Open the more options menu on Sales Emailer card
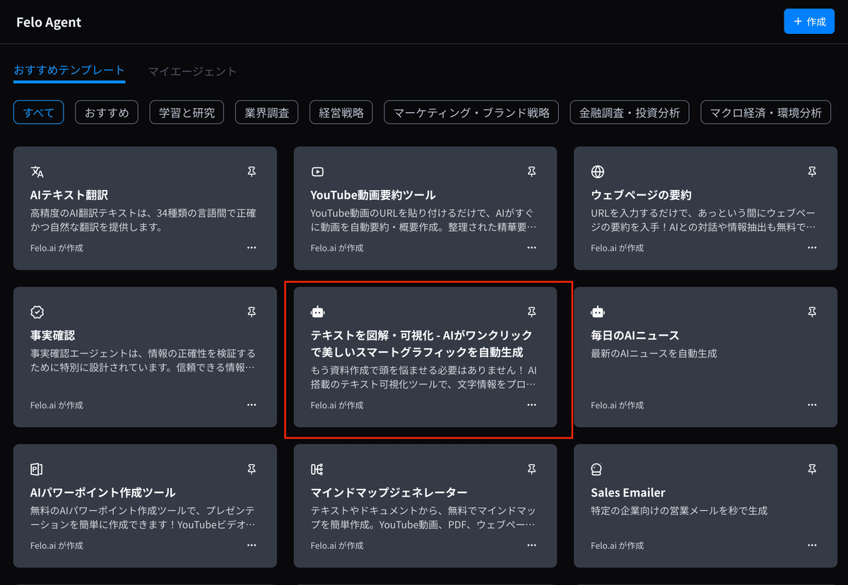The image size is (848, 585). click(x=812, y=545)
